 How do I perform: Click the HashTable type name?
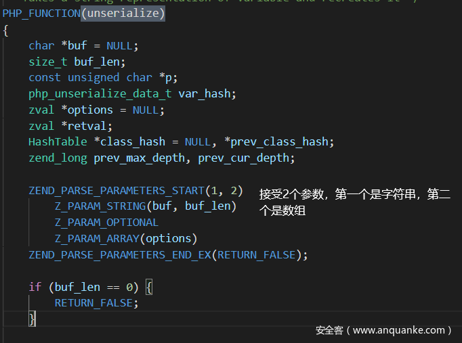click(x=58, y=141)
